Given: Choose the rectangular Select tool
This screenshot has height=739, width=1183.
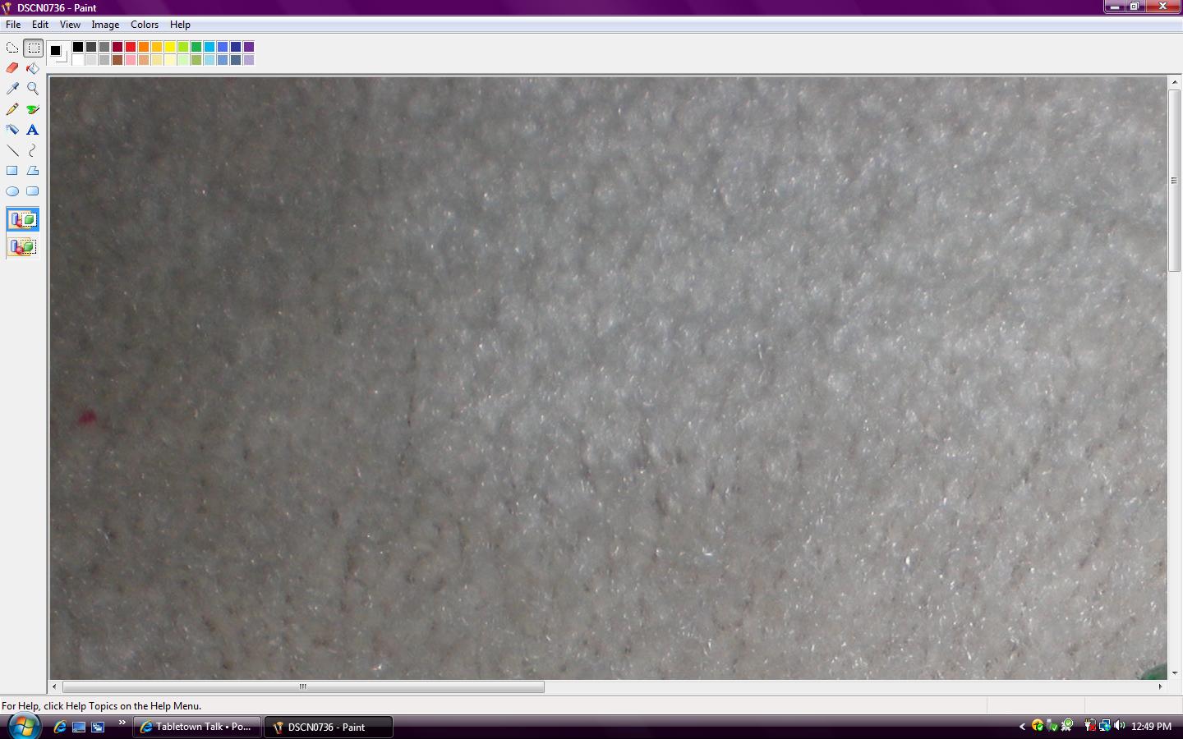Looking at the screenshot, I should (x=33, y=48).
